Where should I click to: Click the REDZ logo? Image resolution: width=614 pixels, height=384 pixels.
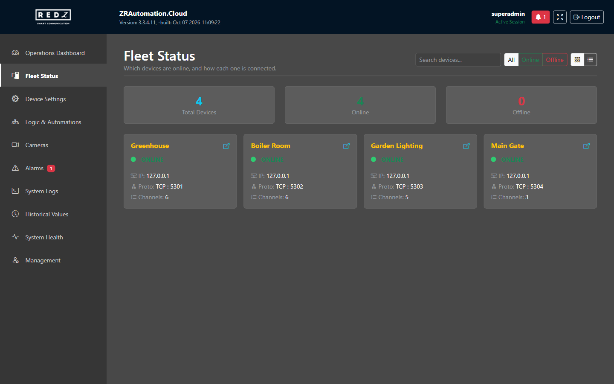tap(53, 17)
